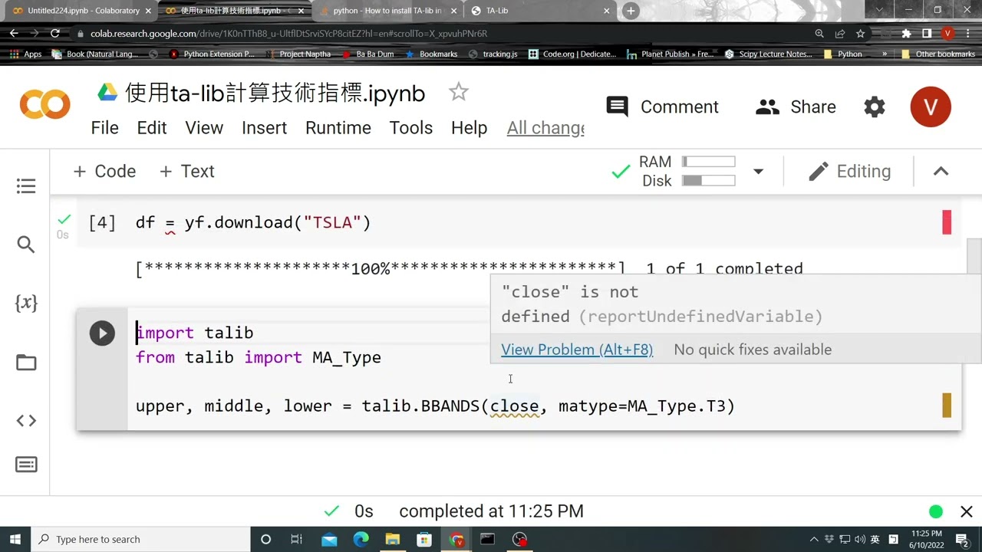Share the notebook
The image size is (982, 552).
pyautogui.click(x=796, y=107)
